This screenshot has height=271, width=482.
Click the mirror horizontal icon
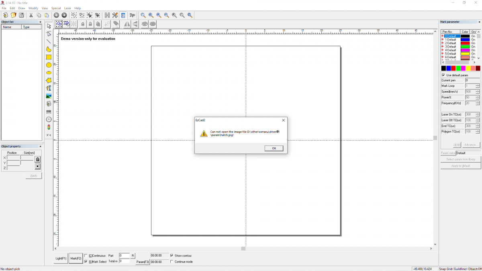[127, 24]
